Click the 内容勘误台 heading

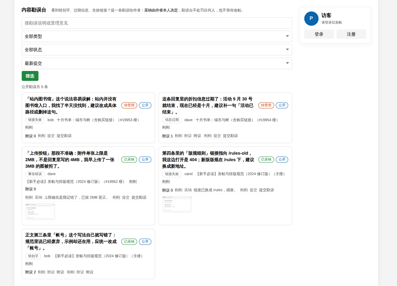34,10
